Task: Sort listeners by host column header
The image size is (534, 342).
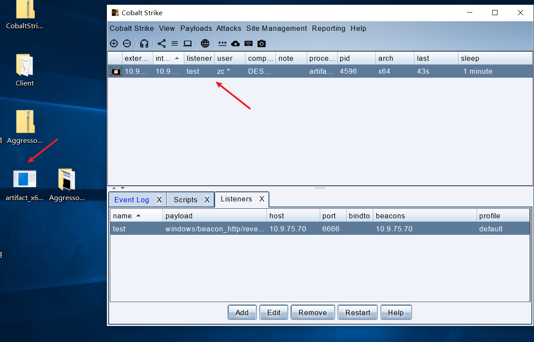Action: click(293, 216)
